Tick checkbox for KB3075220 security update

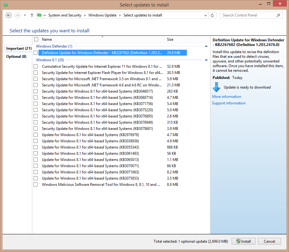(36, 110)
